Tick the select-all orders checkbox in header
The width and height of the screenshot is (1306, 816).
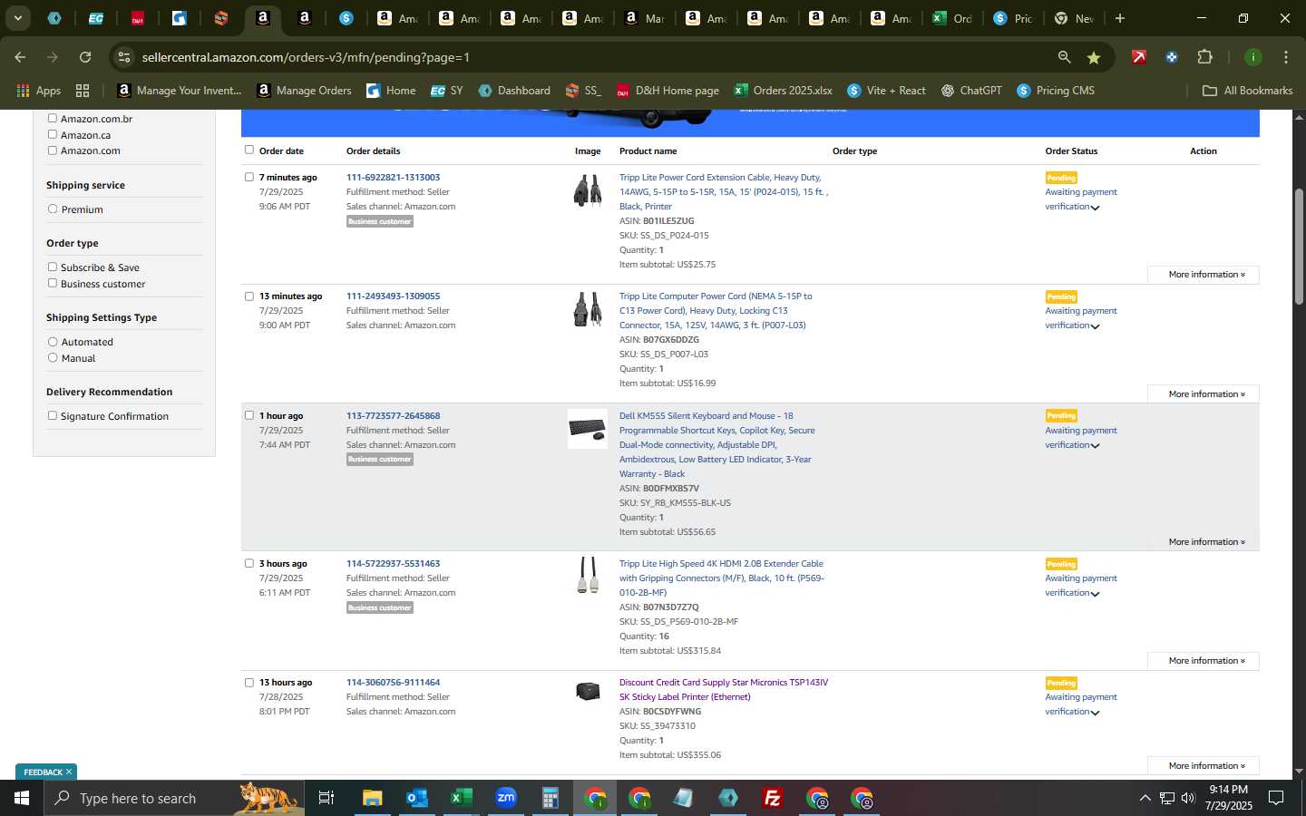point(249,150)
